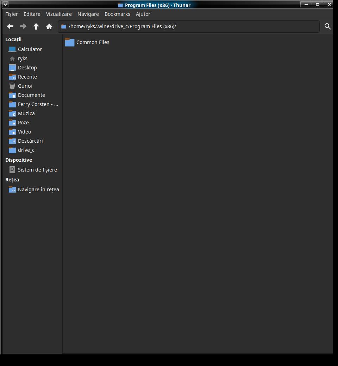Click the Poze pictures folder icon
The height and width of the screenshot is (366, 338).
tap(12, 123)
